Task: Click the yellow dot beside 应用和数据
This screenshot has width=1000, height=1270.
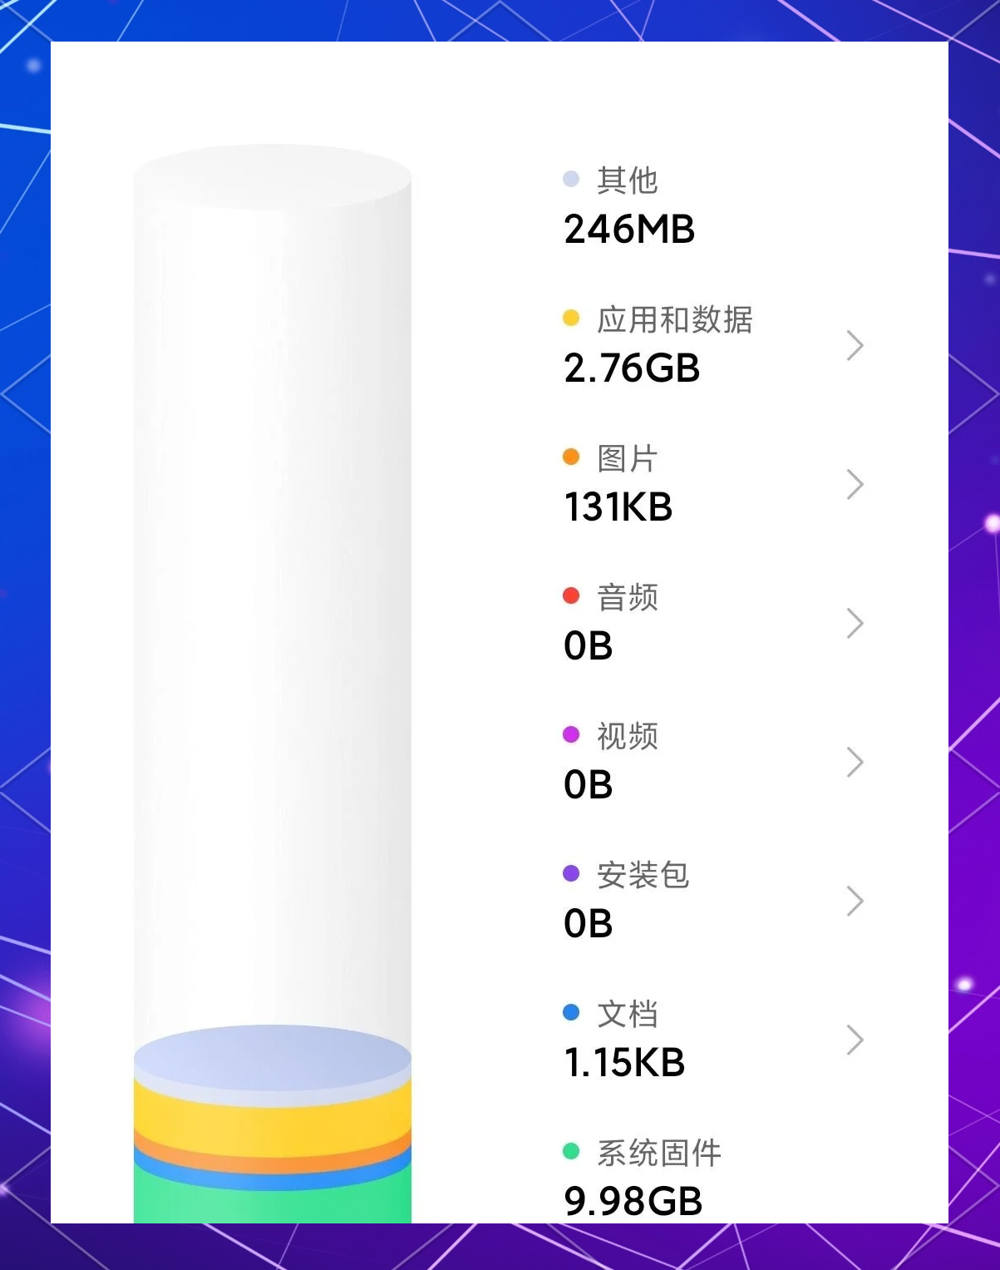Action: 571,318
